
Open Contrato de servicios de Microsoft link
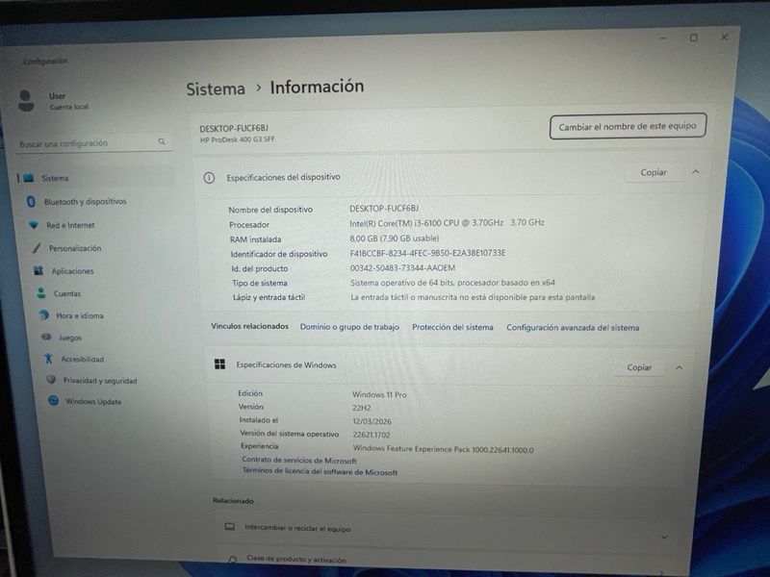pyautogui.click(x=299, y=461)
